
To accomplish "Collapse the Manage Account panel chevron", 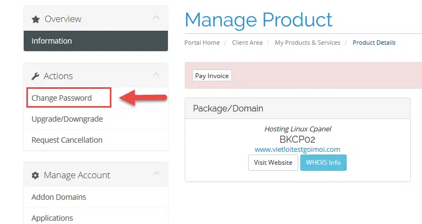I will (x=156, y=173).
